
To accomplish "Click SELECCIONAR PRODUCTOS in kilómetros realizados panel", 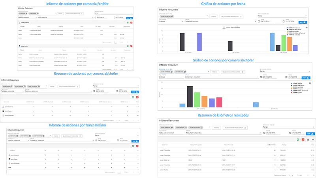I will 235,128.
